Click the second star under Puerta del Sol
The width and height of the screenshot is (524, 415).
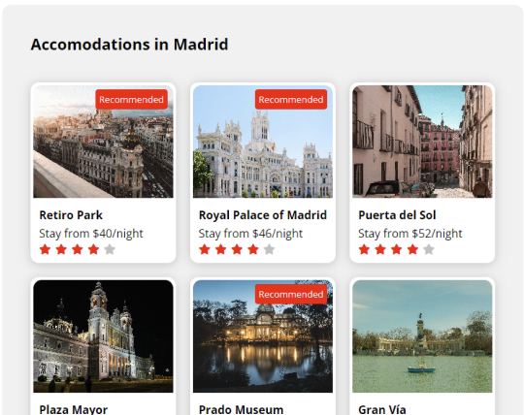tap(380, 249)
